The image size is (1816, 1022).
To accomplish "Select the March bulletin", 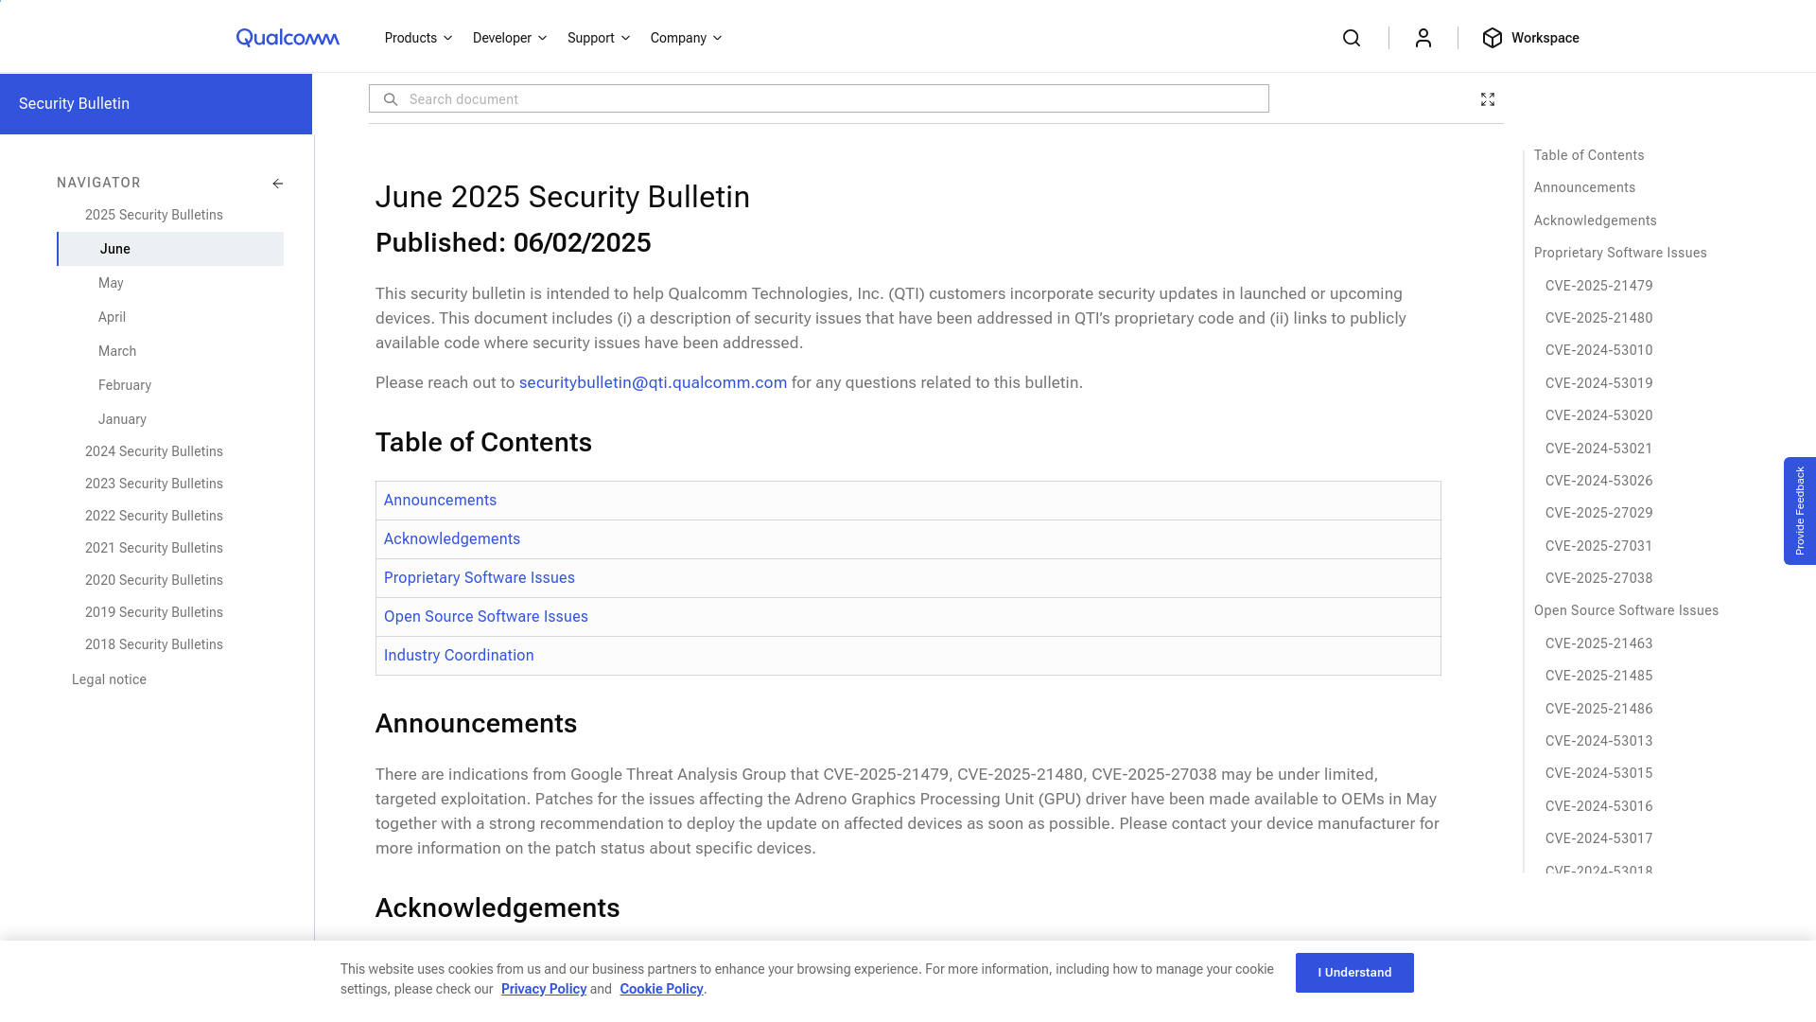I will [117, 351].
